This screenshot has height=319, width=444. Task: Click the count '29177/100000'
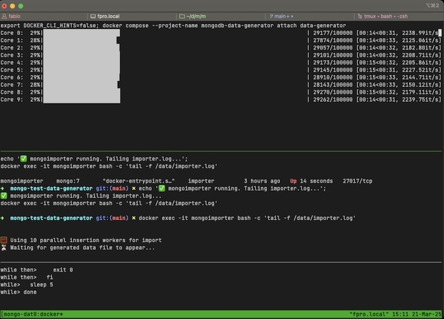(x=333, y=33)
